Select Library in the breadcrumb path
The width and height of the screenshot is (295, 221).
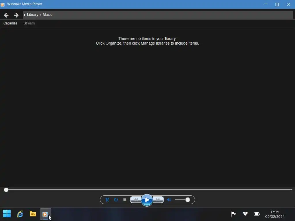[33, 15]
